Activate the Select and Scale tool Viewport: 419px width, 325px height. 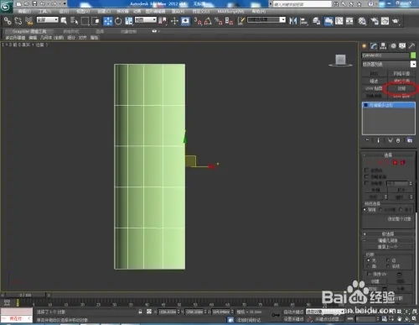(129, 21)
